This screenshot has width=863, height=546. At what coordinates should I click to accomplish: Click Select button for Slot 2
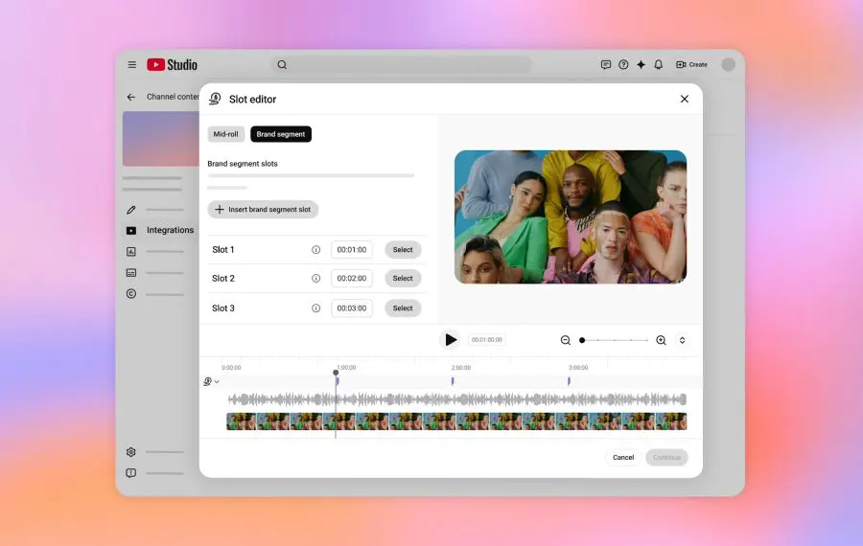(x=403, y=278)
